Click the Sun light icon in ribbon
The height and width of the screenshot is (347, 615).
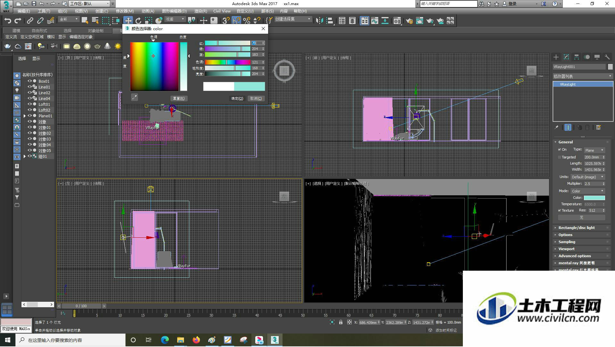[x=118, y=47]
